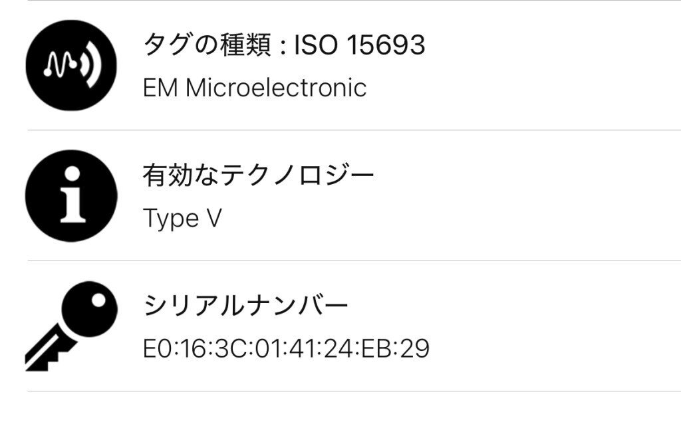Viewport: 681px width, 426px height.
Task: Tap the シリアルナンバー heading
Action: 245,306
